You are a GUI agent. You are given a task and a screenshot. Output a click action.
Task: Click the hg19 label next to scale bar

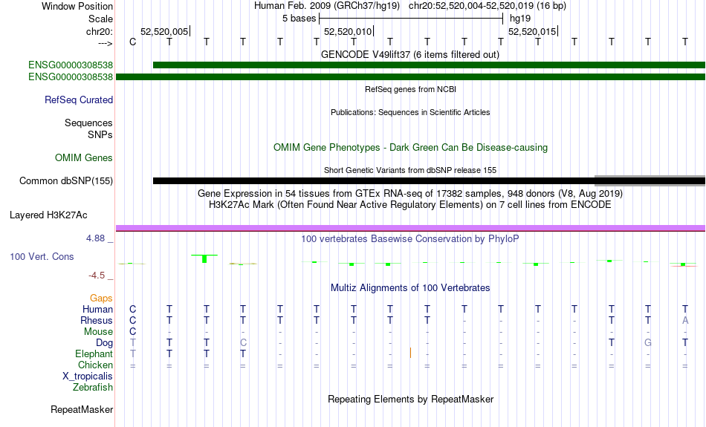pos(520,19)
